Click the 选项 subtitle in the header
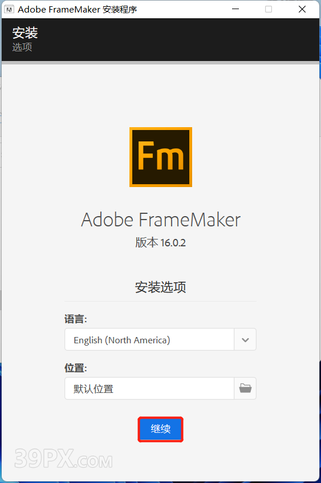 [x=22, y=47]
